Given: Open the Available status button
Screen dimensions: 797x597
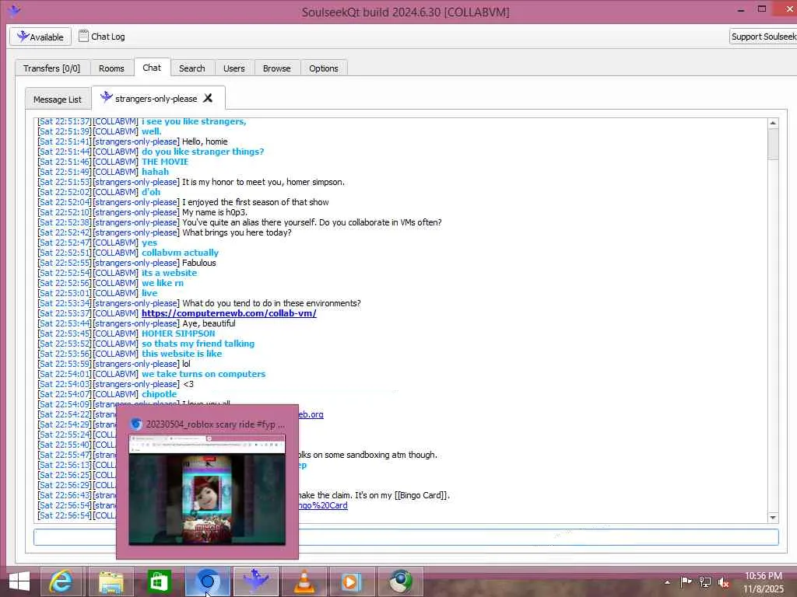Looking at the screenshot, I should [40, 37].
